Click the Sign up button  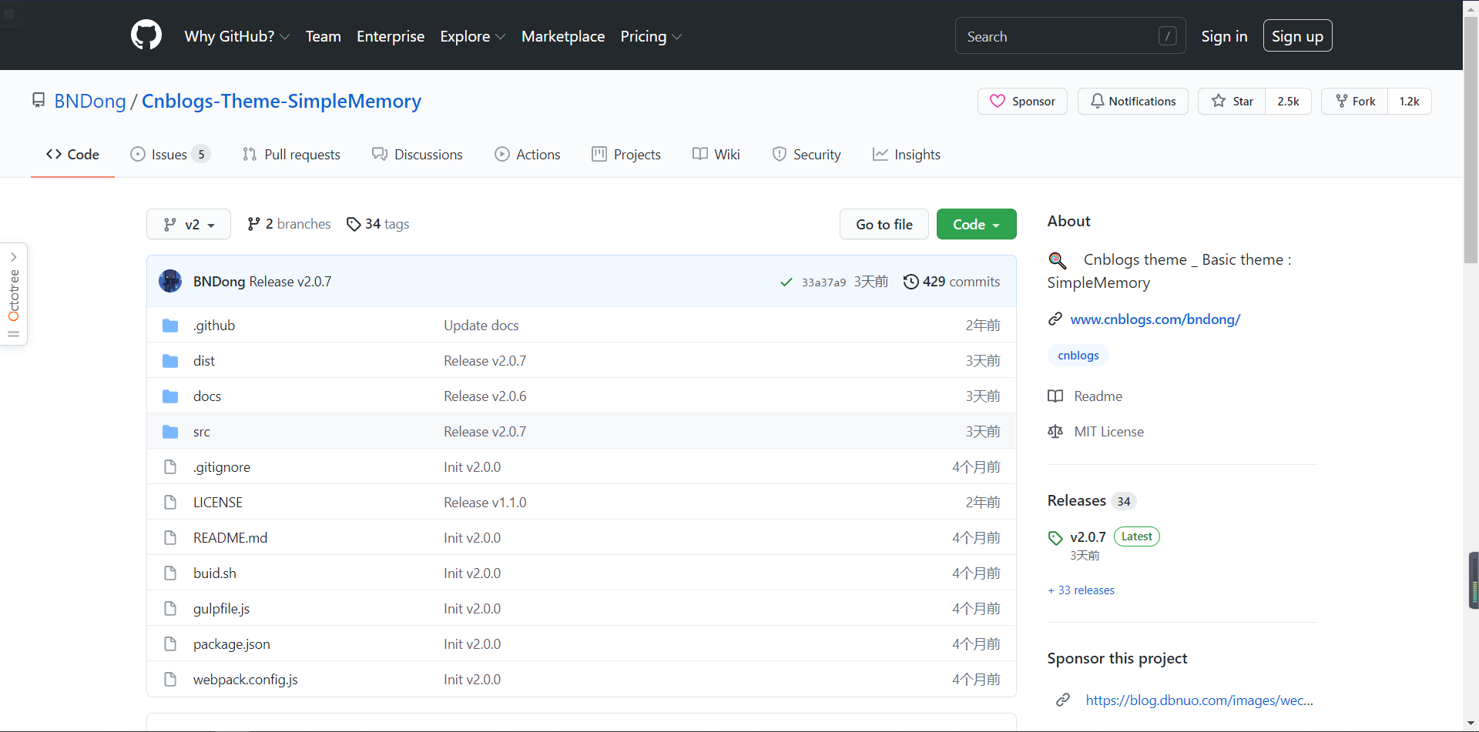point(1297,36)
